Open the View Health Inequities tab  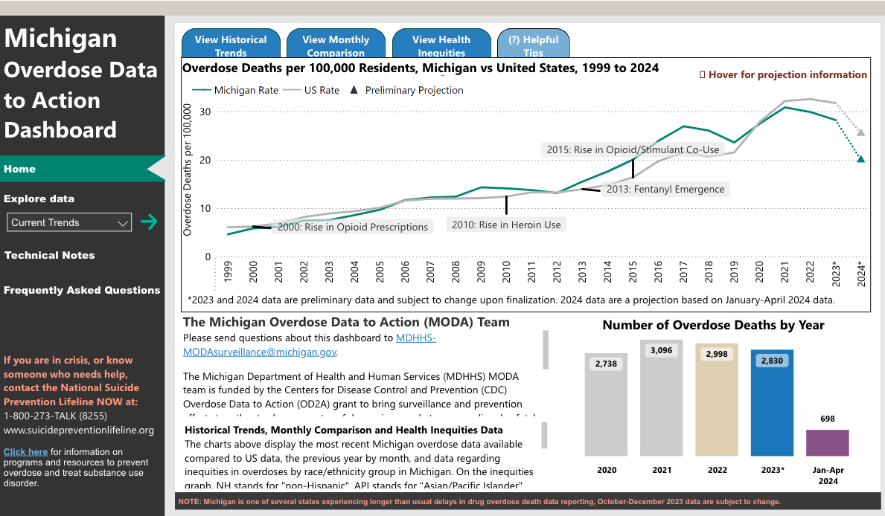pos(441,43)
